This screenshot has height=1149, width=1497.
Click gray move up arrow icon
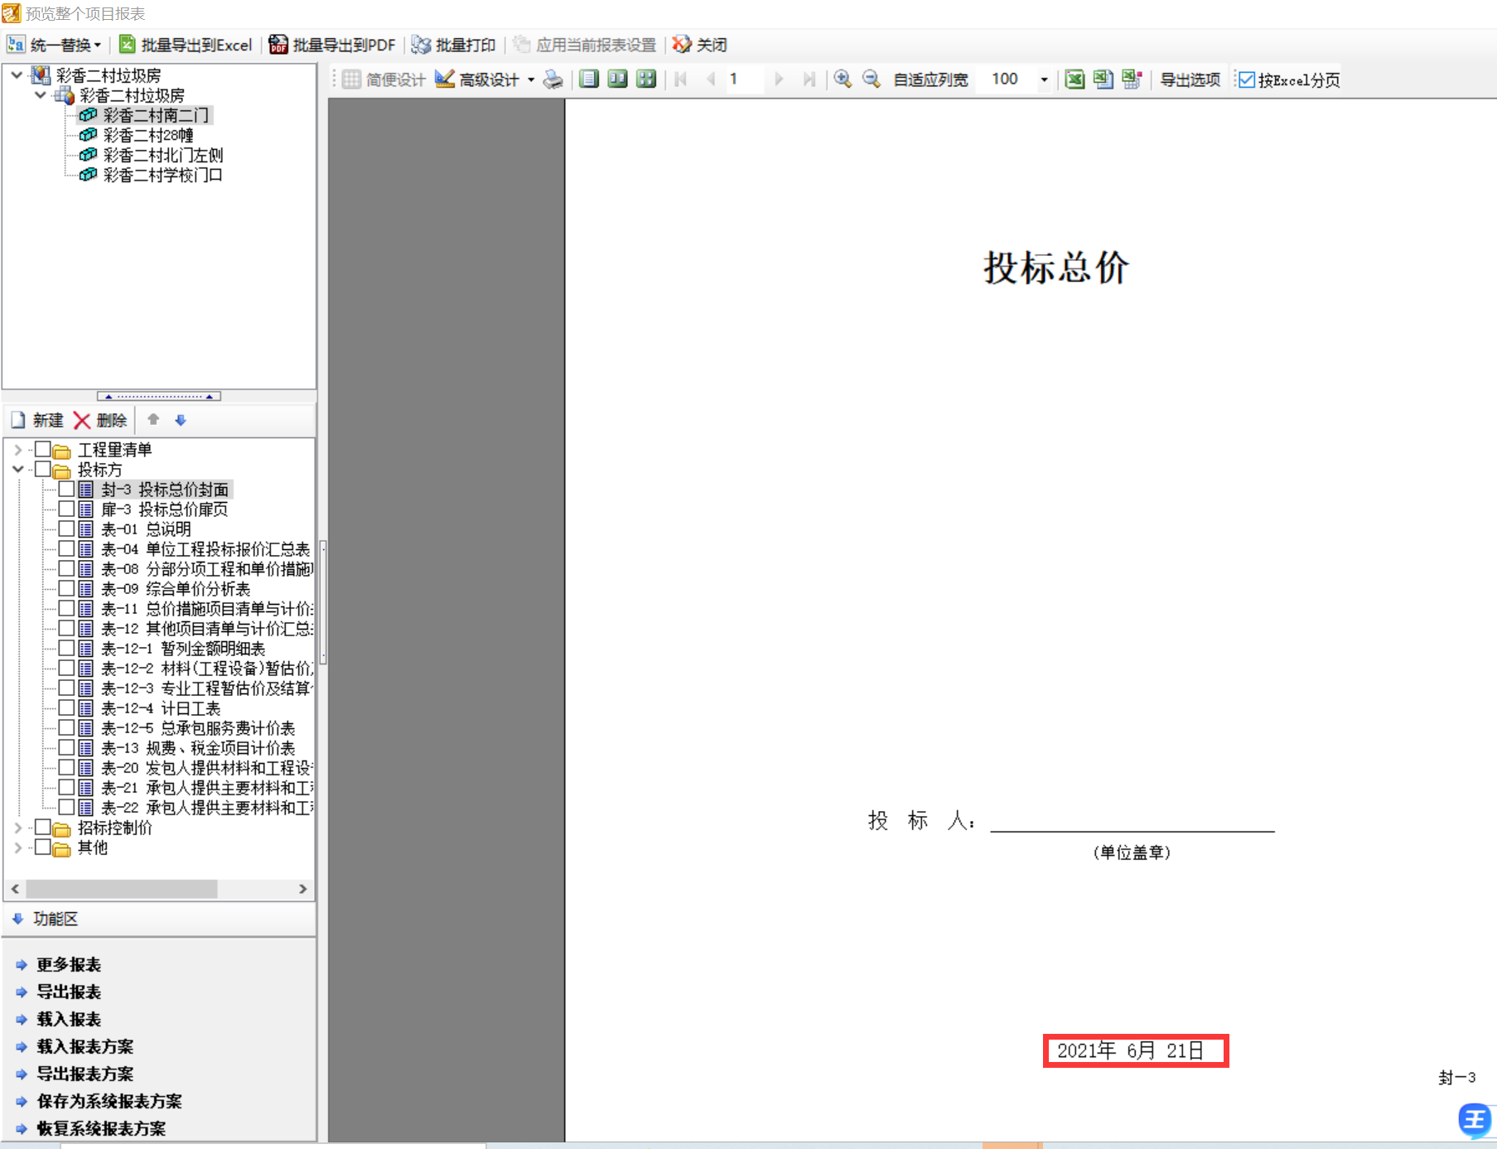(x=153, y=419)
